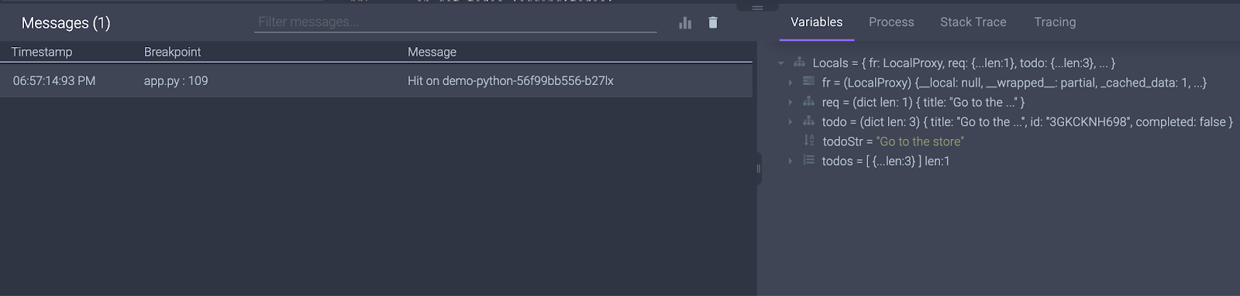
Task: Switch to the Process tab
Action: tap(891, 22)
